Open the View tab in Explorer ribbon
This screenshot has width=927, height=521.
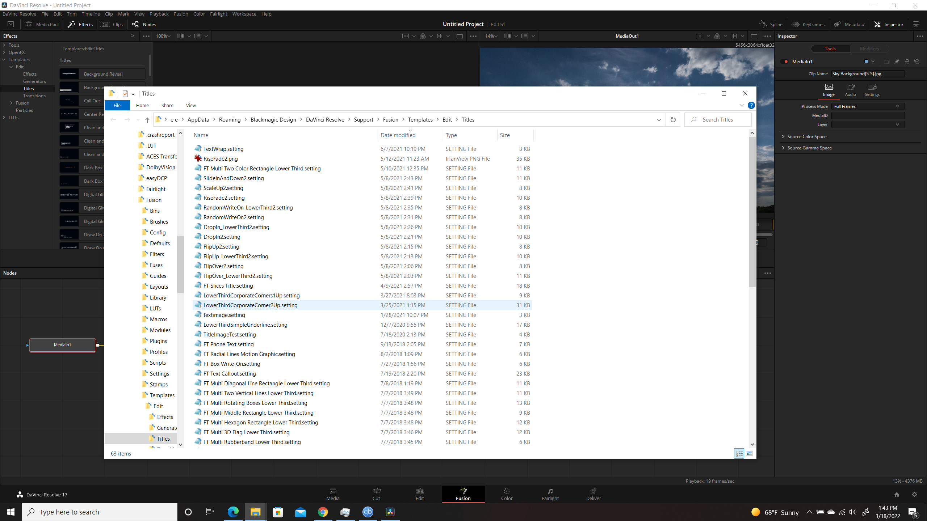tap(191, 105)
